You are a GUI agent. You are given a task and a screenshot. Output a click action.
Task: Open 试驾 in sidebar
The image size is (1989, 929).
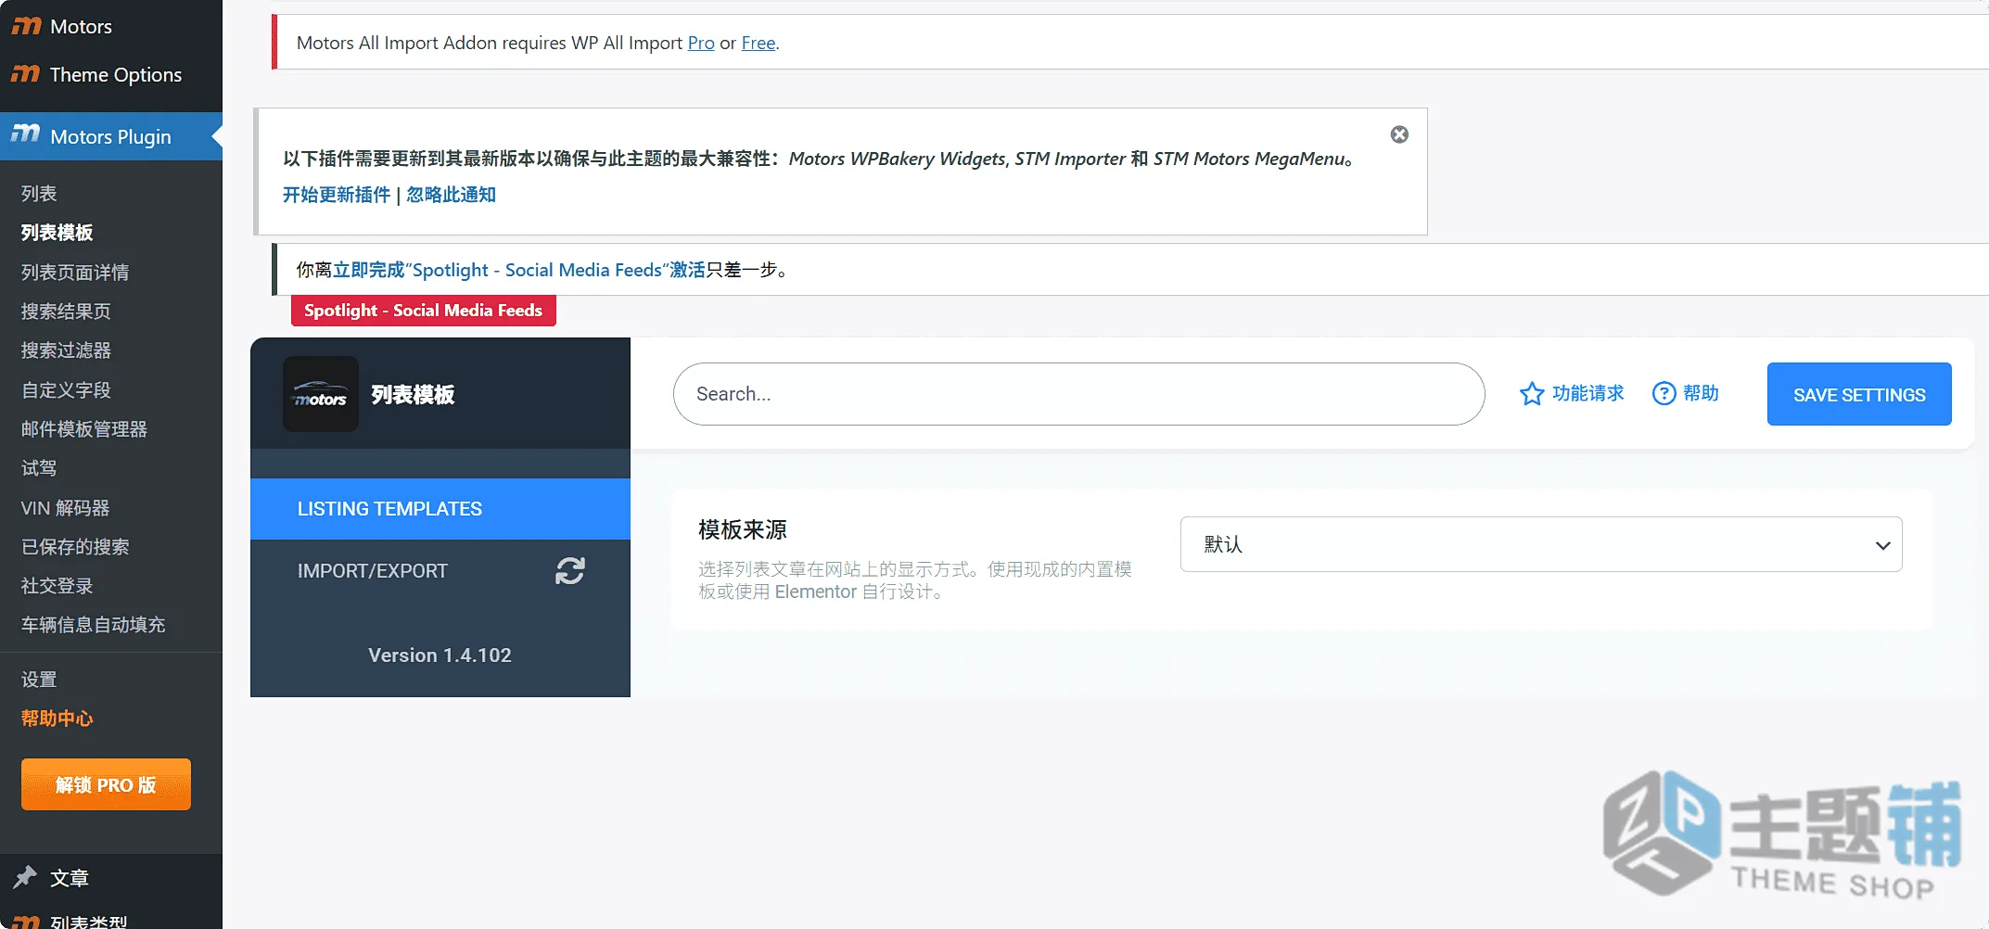39,468
